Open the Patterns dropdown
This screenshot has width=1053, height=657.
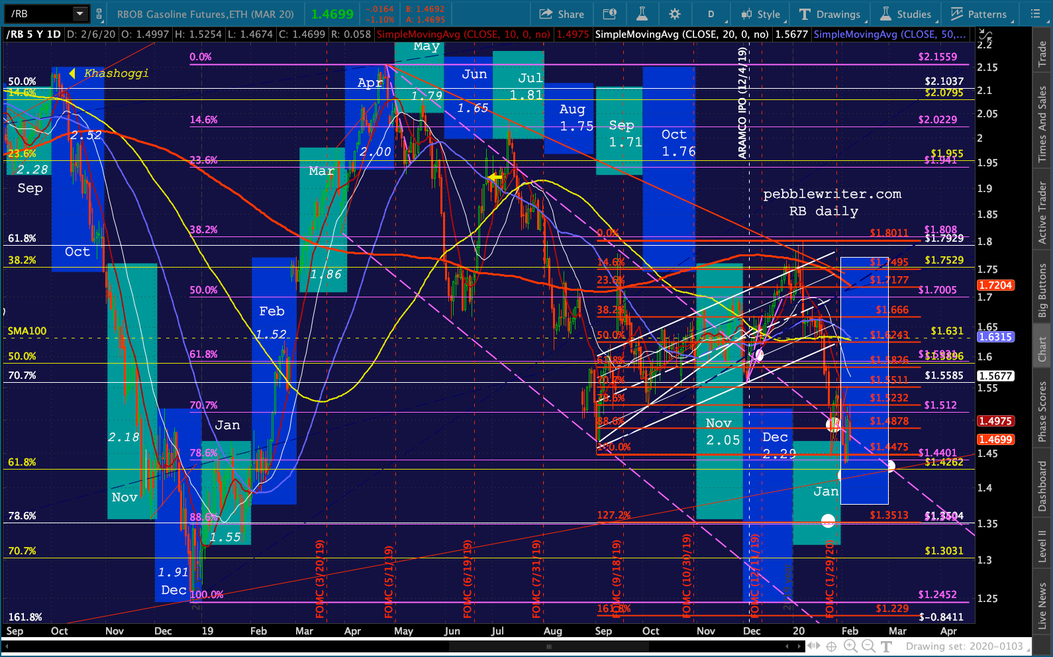pyautogui.click(x=979, y=14)
